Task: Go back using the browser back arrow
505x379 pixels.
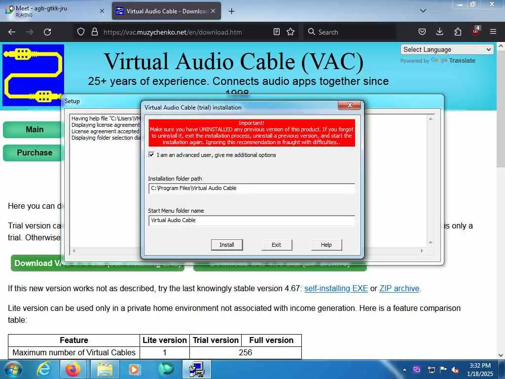Action: click(x=12, y=32)
